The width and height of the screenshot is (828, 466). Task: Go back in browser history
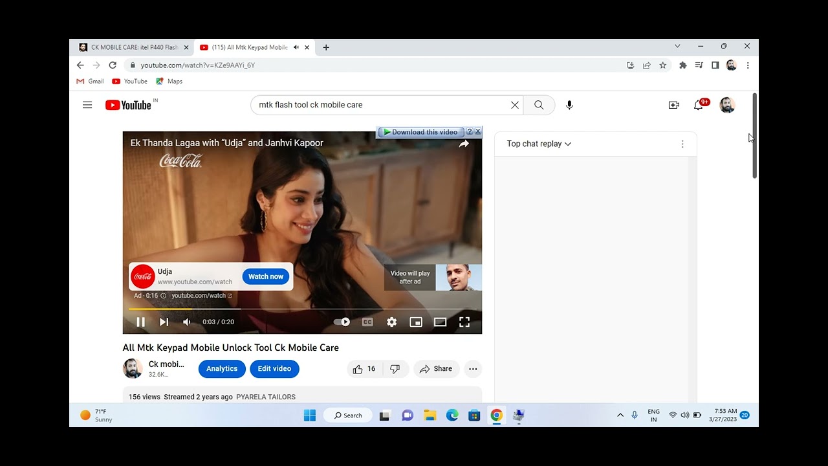pyautogui.click(x=80, y=65)
